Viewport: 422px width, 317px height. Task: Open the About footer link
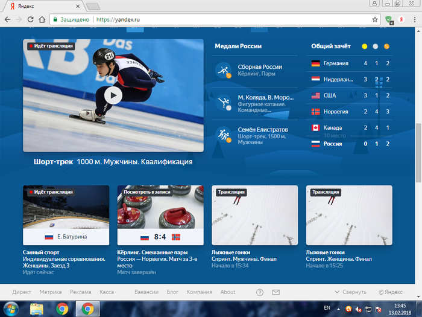tap(228, 292)
